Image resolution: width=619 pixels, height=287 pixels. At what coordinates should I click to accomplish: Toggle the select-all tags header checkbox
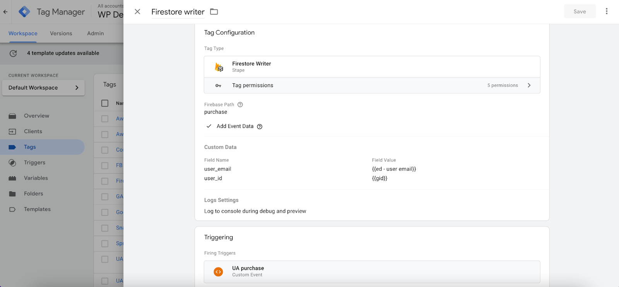pos(105,103)
